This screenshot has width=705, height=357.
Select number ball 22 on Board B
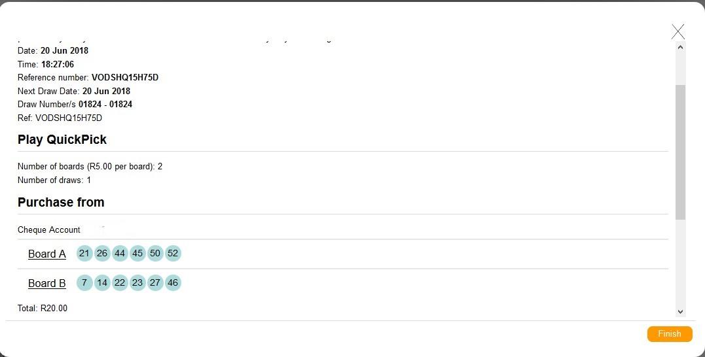pyautogui.click(x=120, y=283)
